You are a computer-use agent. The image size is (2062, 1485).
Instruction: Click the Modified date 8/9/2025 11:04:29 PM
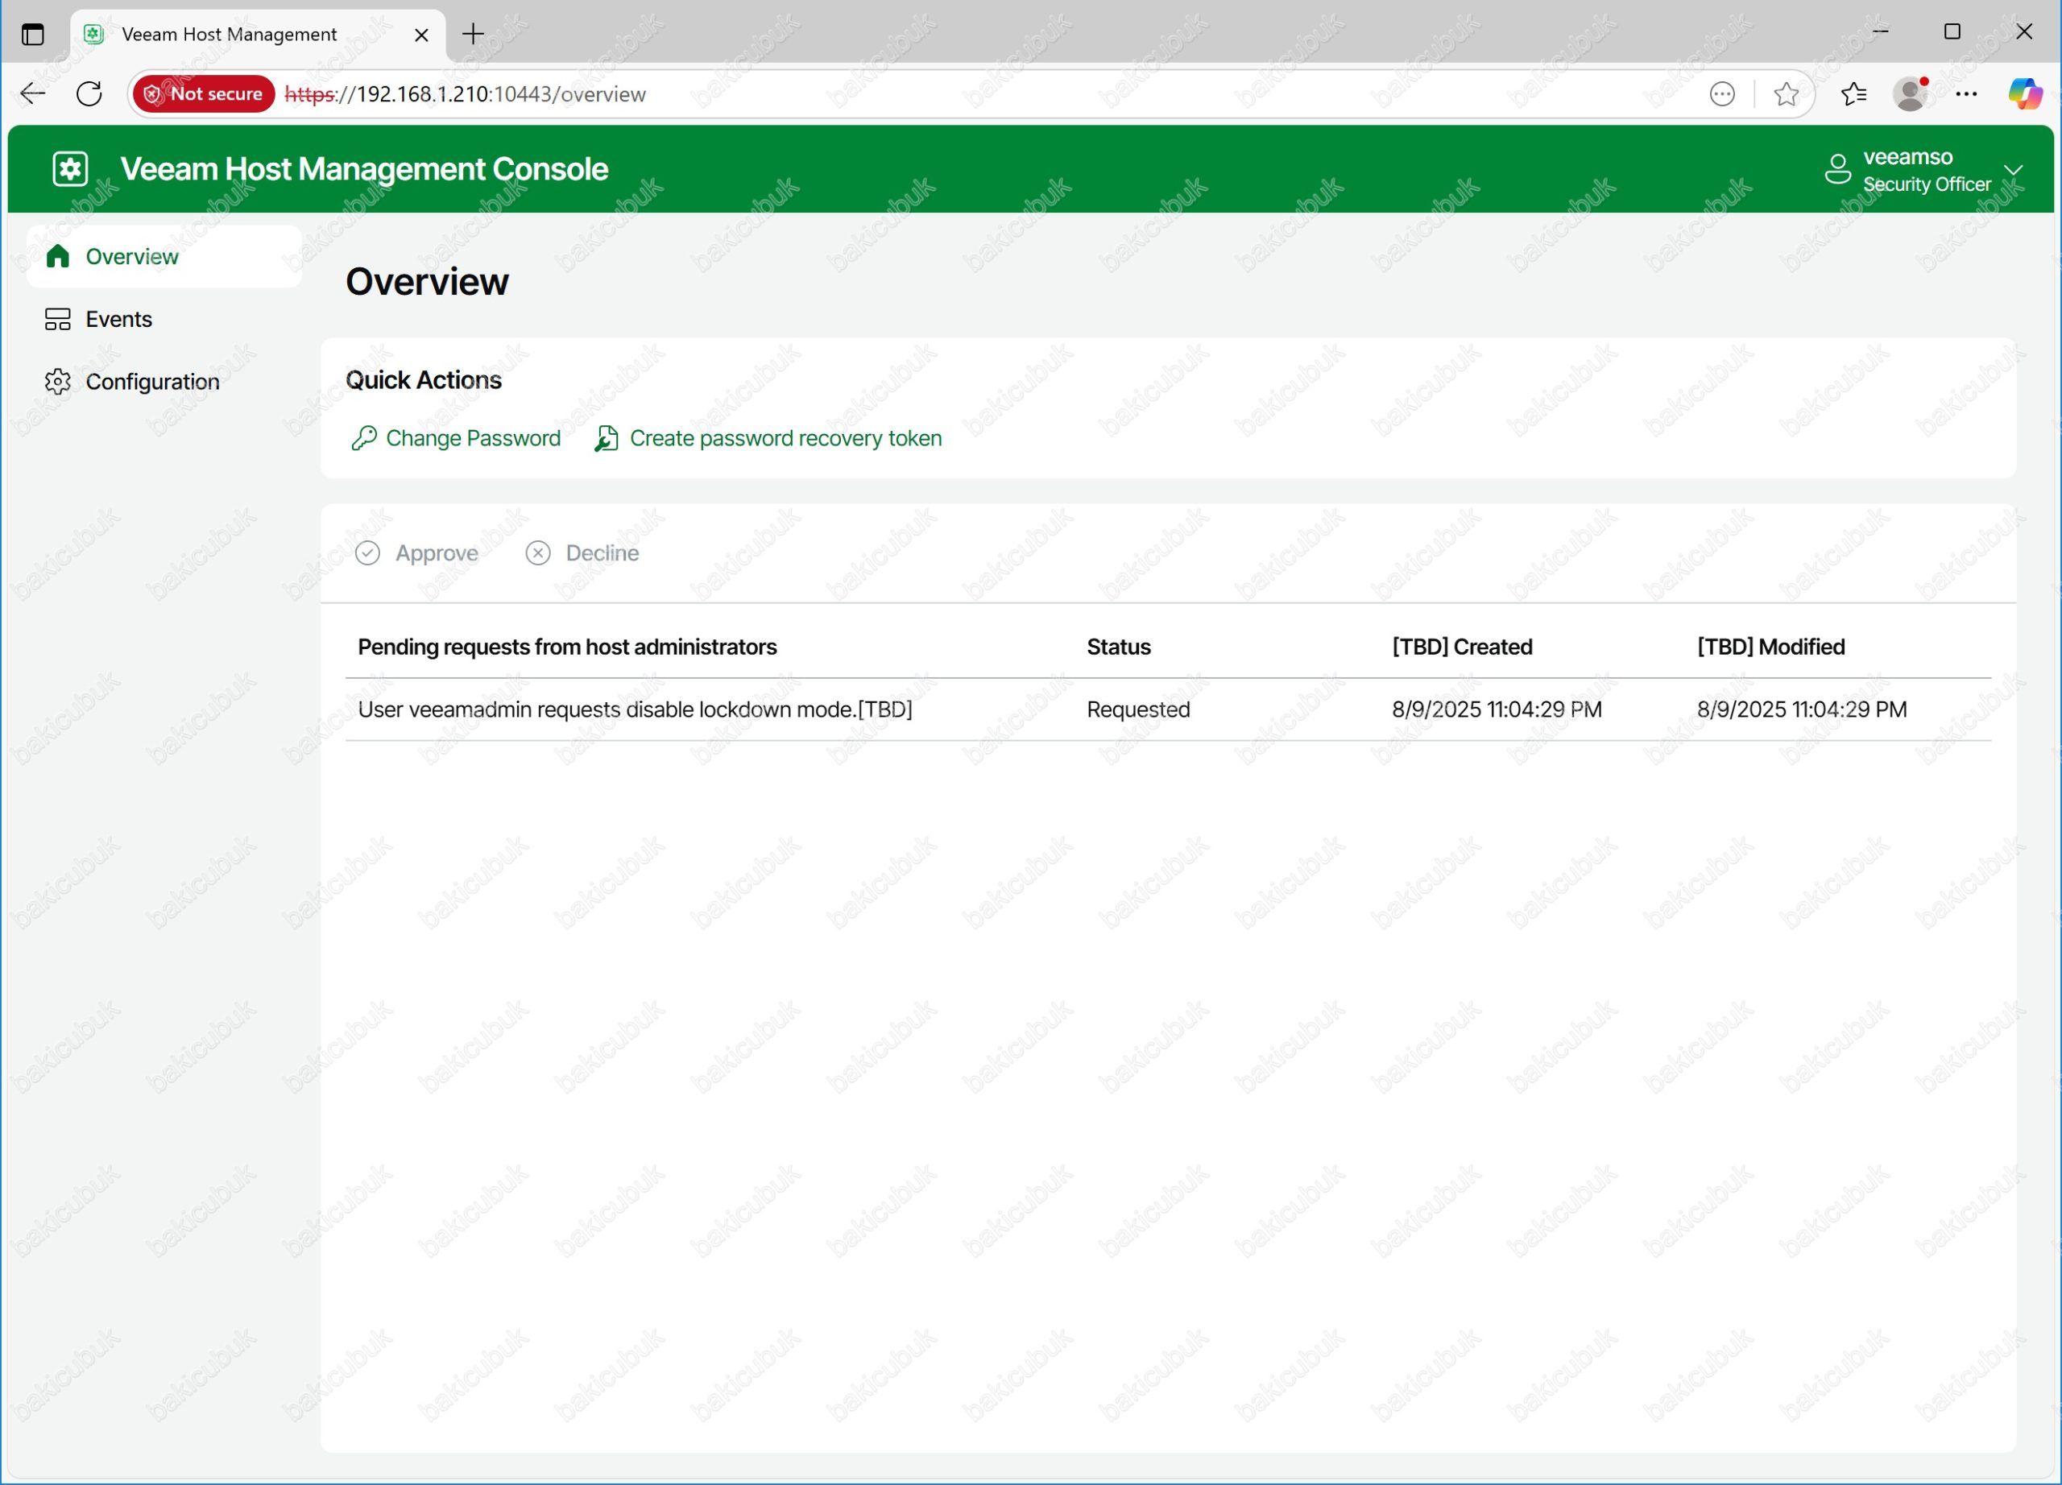tap(1801, 709)
